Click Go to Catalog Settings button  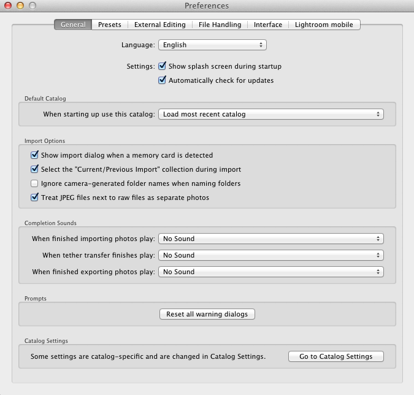point(335,356)
